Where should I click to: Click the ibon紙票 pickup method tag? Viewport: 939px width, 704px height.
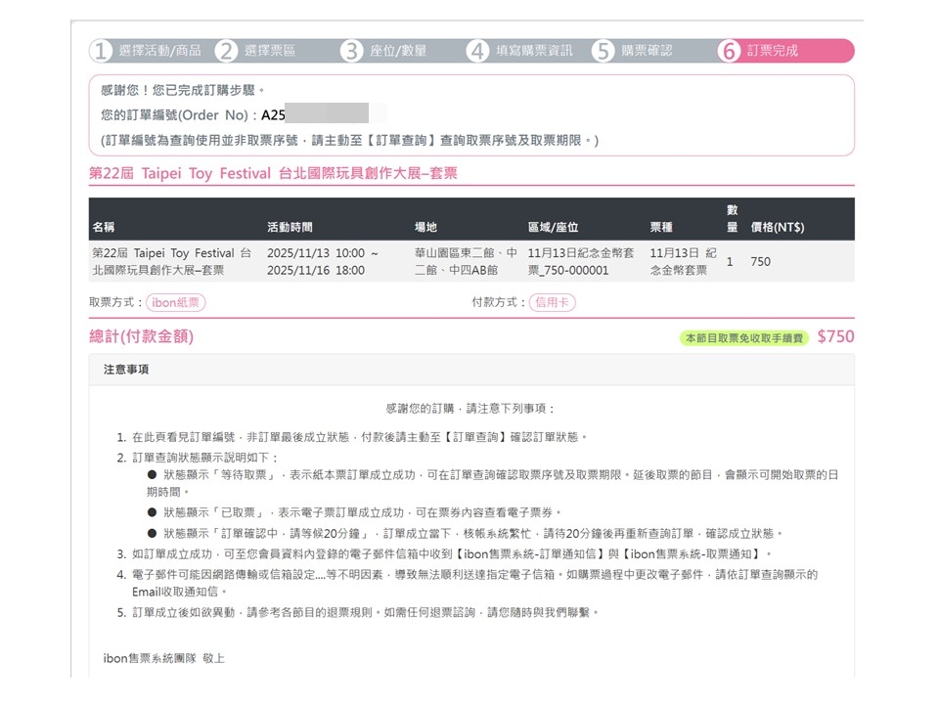click(x=175, y=302)
